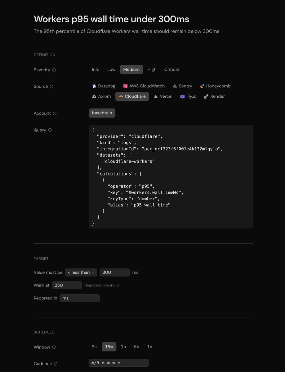Click the SCHEDULE section heading
The width and height of the screenshot is (285, 372).
(44, 332)
